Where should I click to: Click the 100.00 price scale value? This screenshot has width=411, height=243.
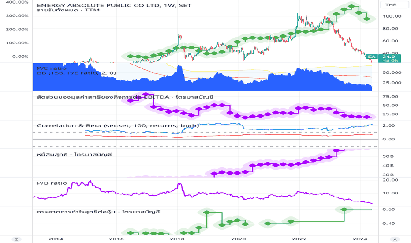point(392,16)
